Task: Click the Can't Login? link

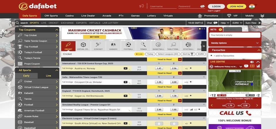Action: (214, 11)
